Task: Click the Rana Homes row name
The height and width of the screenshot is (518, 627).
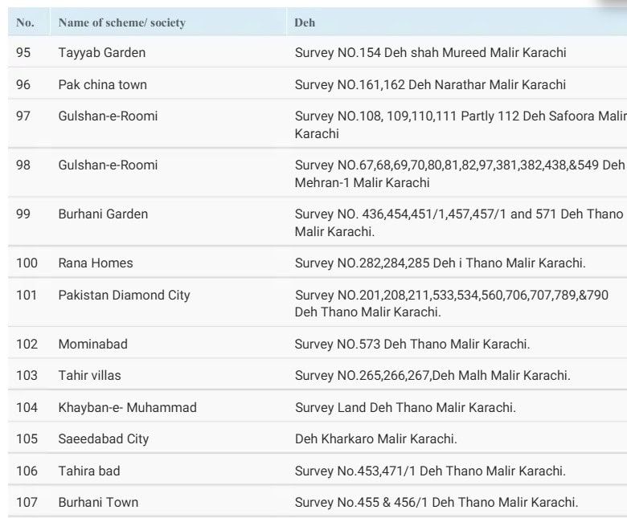Action: pos(96,263)
